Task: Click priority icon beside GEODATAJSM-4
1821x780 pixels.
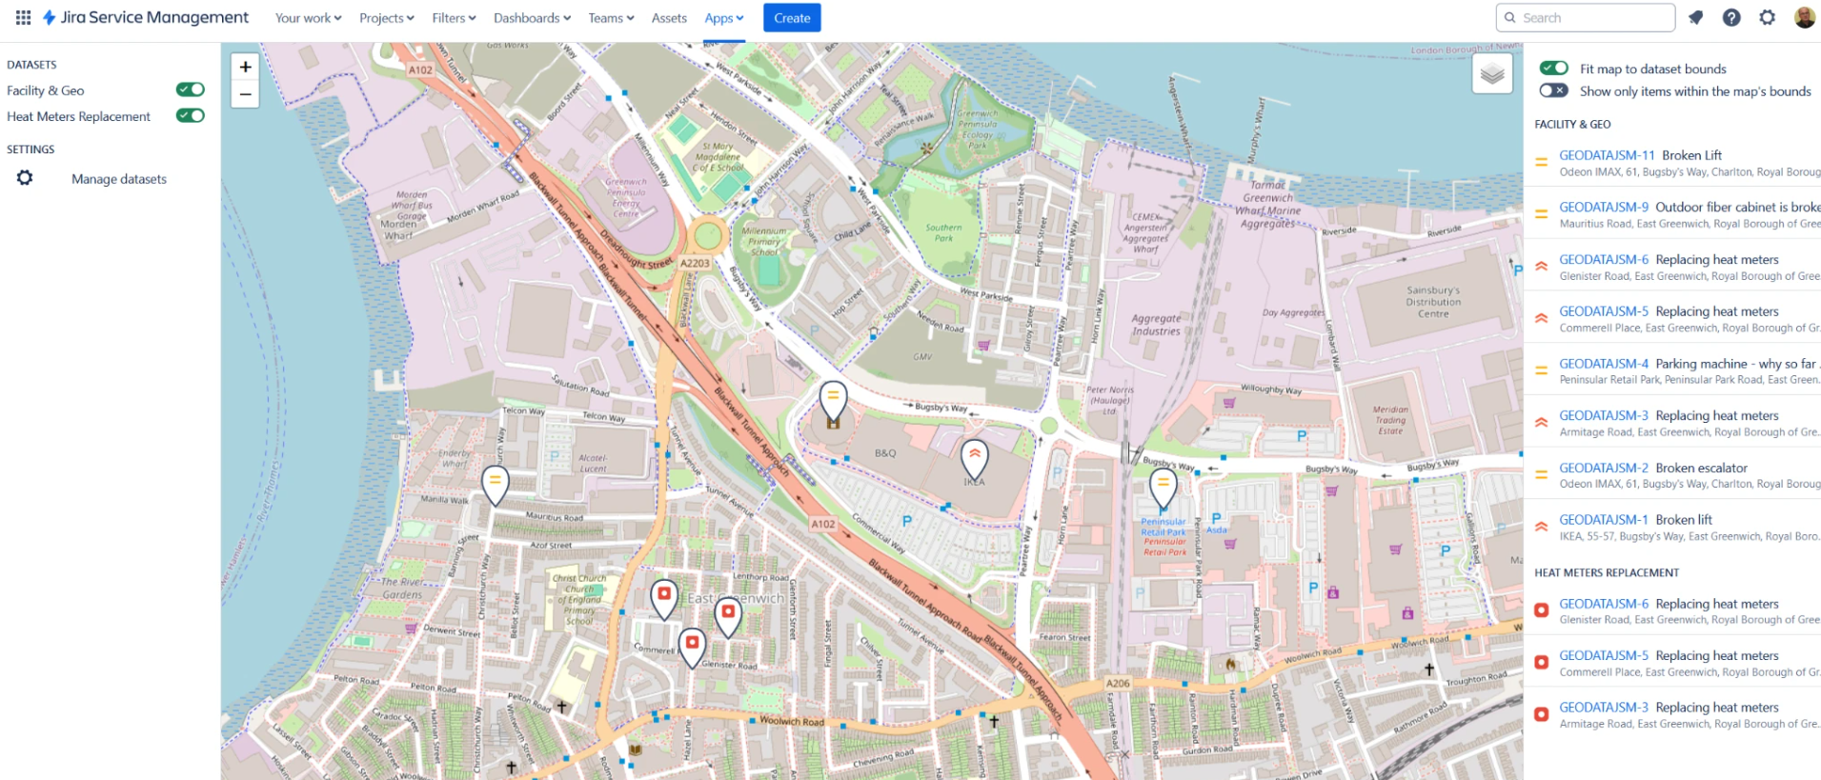Action: (1541, 370)
